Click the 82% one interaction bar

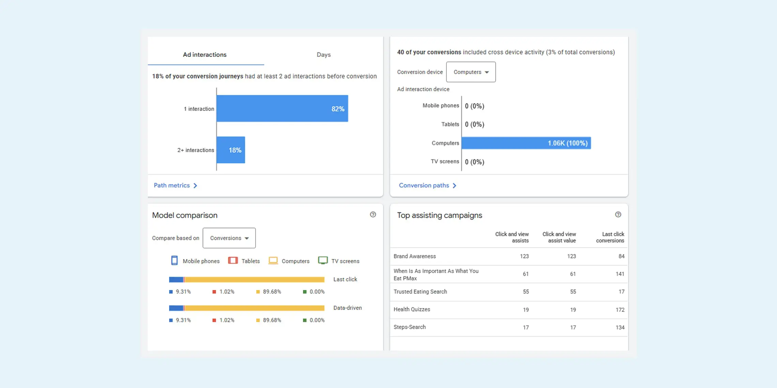click(x=282, y=109)
